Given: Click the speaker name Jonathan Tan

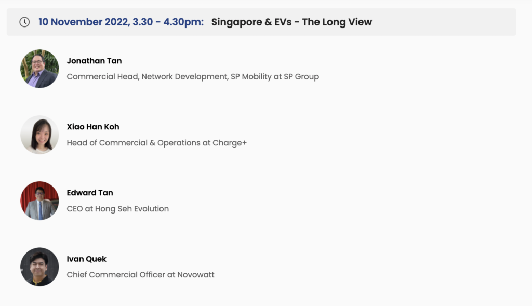Looking at the screenshot, I should (x=94, y=61).
